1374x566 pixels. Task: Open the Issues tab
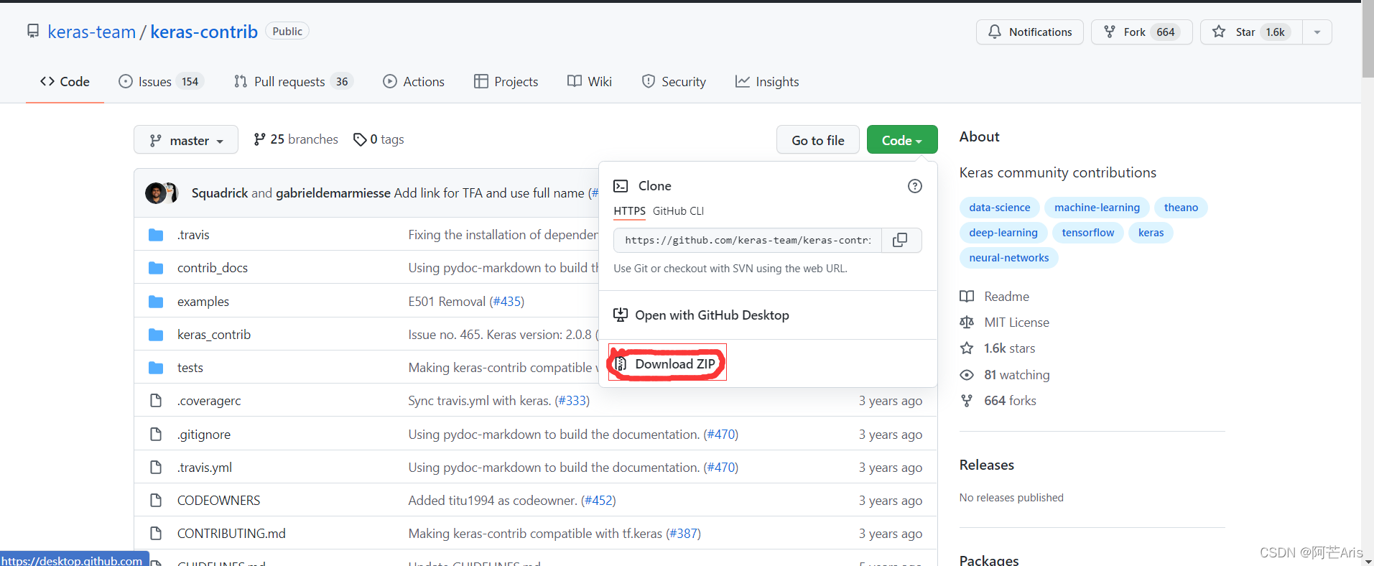pos(161,82)
